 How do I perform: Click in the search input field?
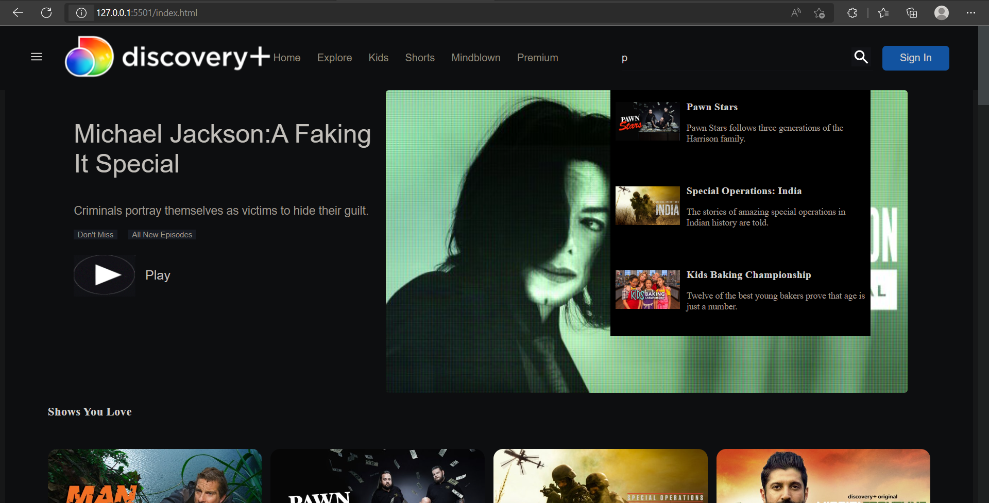coord(731,58)
